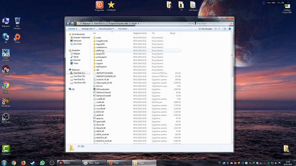
Task: Click File Shredder toolbar button
Action: [205, 29]
